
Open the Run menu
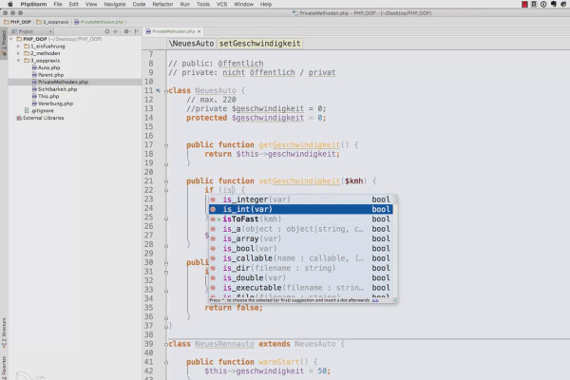point(184,5)
